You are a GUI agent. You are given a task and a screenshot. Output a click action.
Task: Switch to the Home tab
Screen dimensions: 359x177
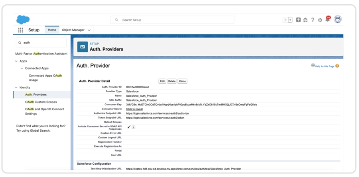pyautogui.click(x=52, y=30)
